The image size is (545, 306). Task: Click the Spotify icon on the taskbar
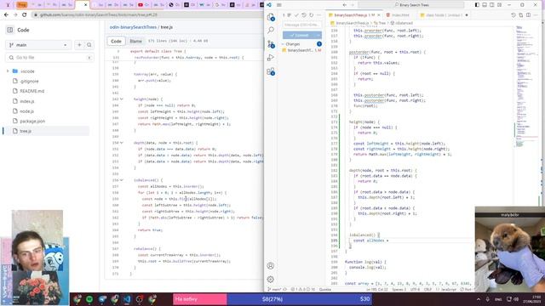[89, 299]
